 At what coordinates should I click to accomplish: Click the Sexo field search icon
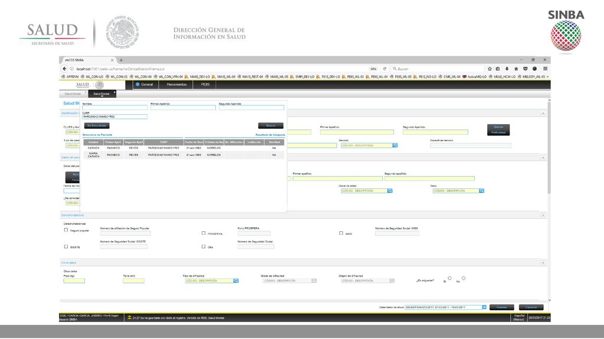(481, 191)
